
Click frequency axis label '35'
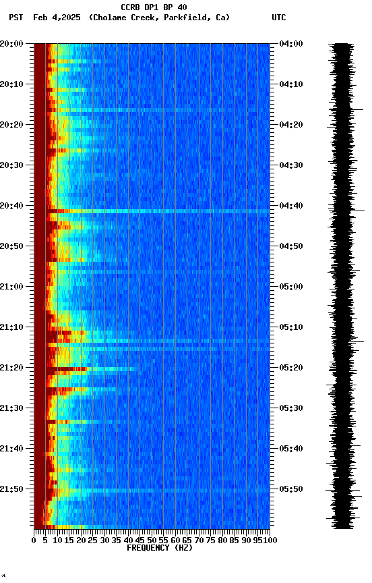(x=116, y=540)
